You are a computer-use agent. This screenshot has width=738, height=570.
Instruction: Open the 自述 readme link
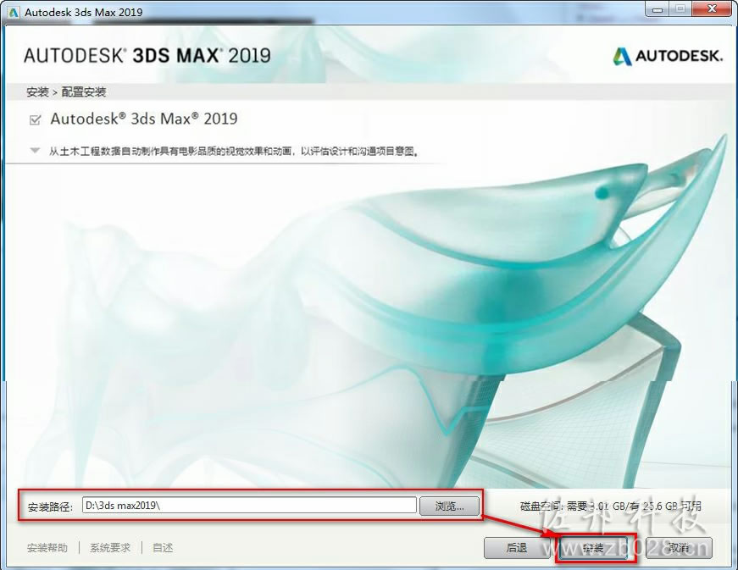(163, 548)
